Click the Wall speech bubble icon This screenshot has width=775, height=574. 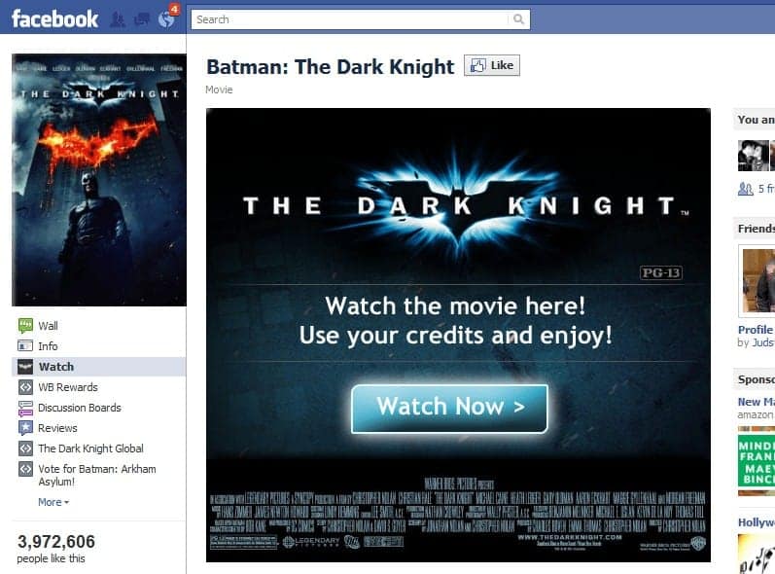pyautogui.click(x=25, y=325)
